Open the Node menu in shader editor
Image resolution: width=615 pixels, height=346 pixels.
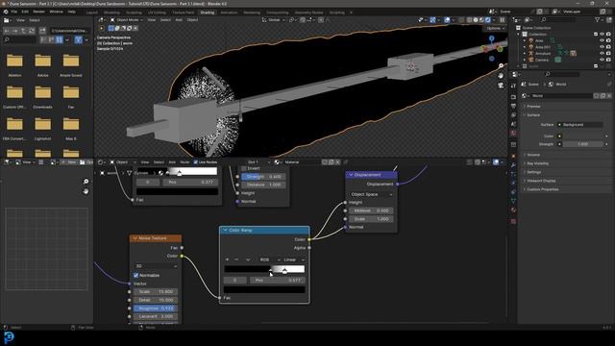[184, 162]
